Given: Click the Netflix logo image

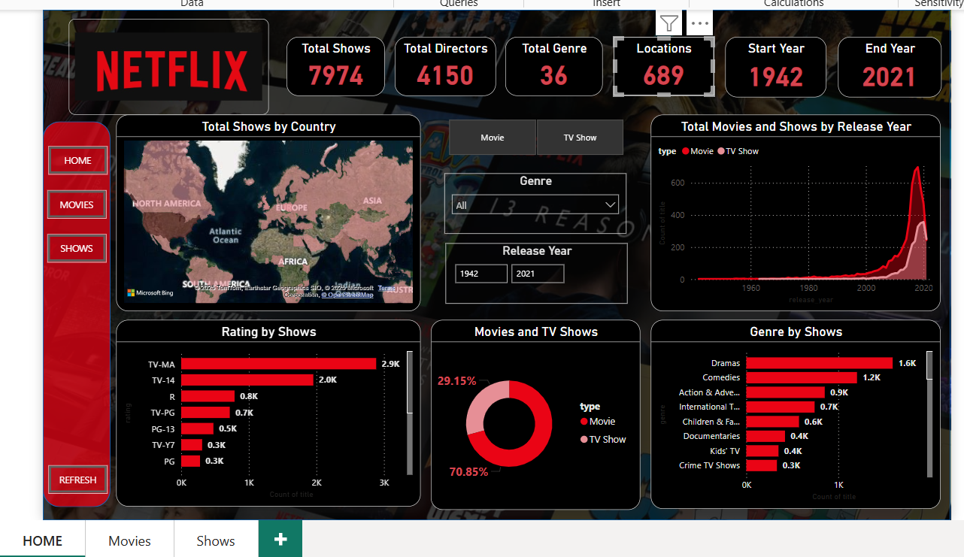Looking at the screenshot, I should (171, 70).
